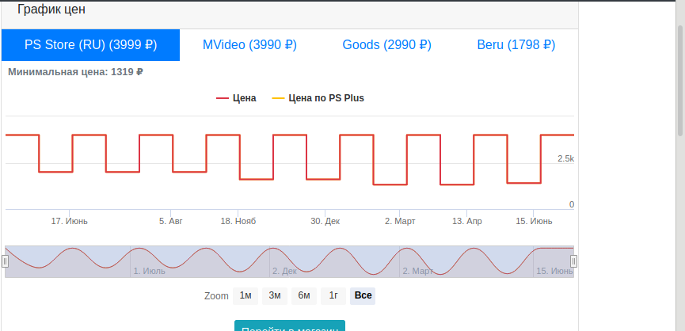Image resolution: width=685 pixels, height=331 pixels.
Task: Toggle the Цена по PS Plus series
Action: 318,98
